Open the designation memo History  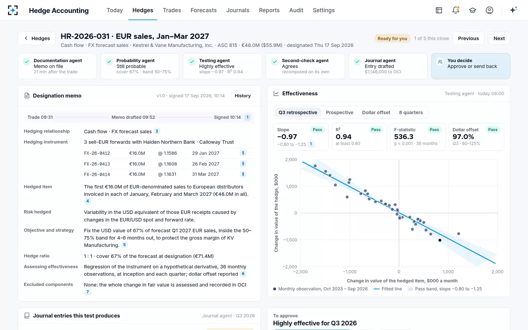243,96
